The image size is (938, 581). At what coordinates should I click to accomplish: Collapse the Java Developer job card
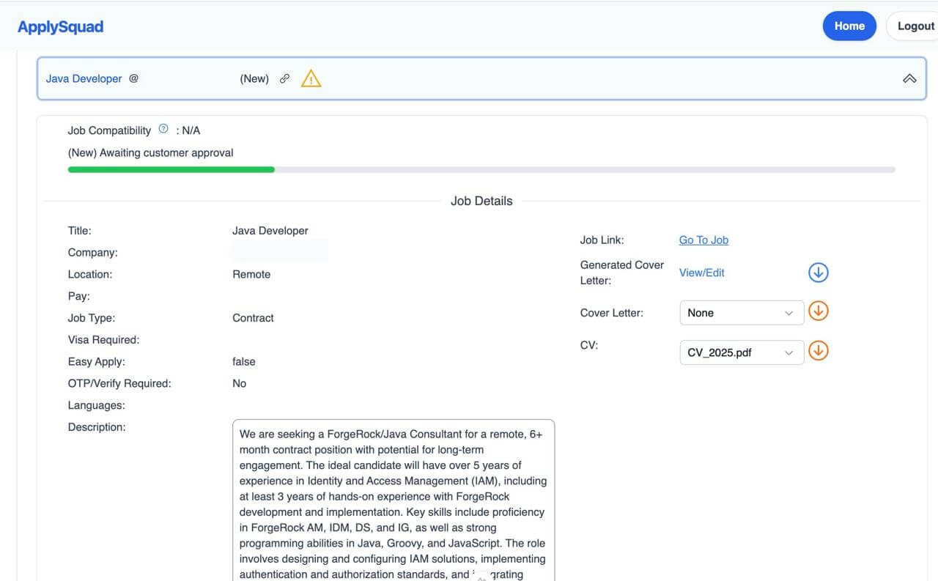tap(909, 78)
